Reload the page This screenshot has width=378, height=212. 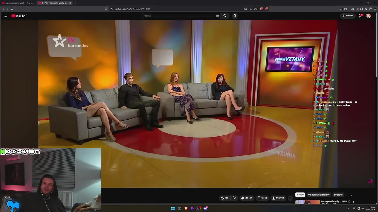(12, 9)
